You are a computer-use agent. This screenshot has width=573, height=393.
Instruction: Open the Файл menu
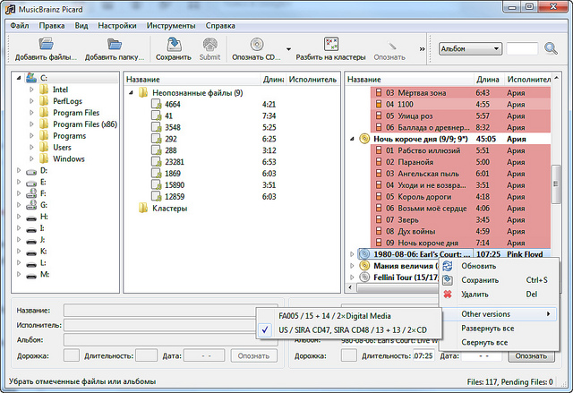point(20,26)
